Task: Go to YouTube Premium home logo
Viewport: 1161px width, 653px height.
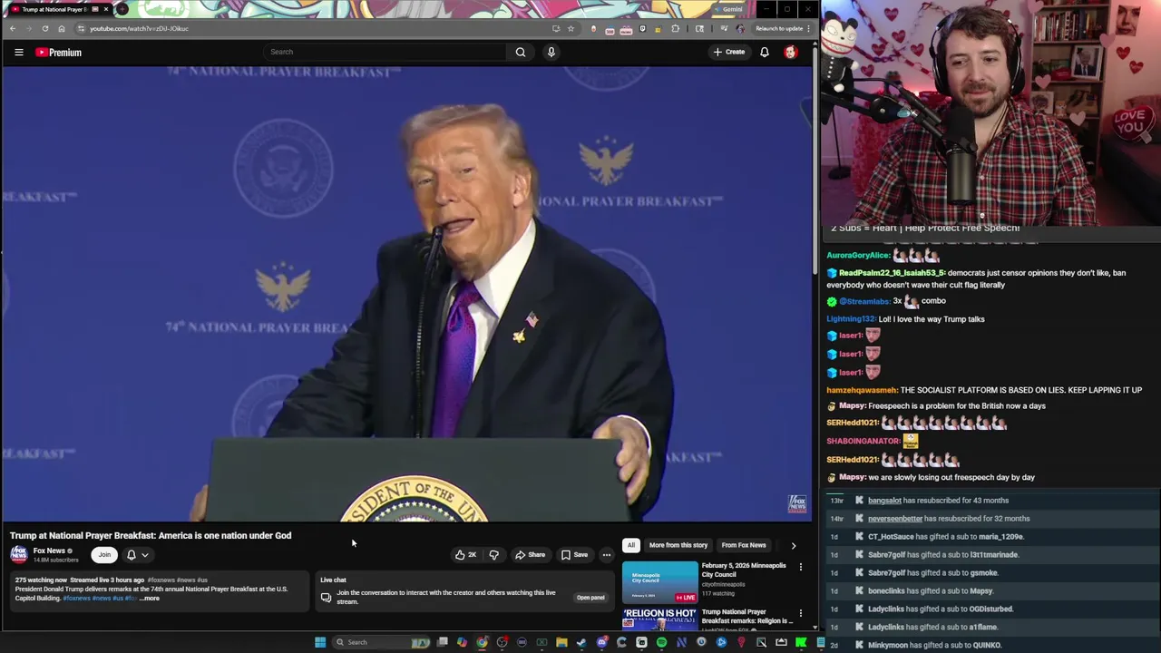Action: point(59,53)
